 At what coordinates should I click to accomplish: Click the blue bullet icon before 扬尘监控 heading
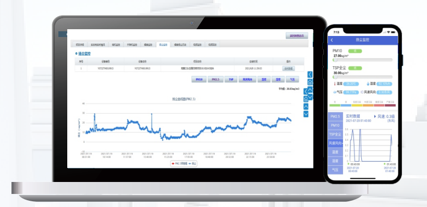[x=76, y=54]
